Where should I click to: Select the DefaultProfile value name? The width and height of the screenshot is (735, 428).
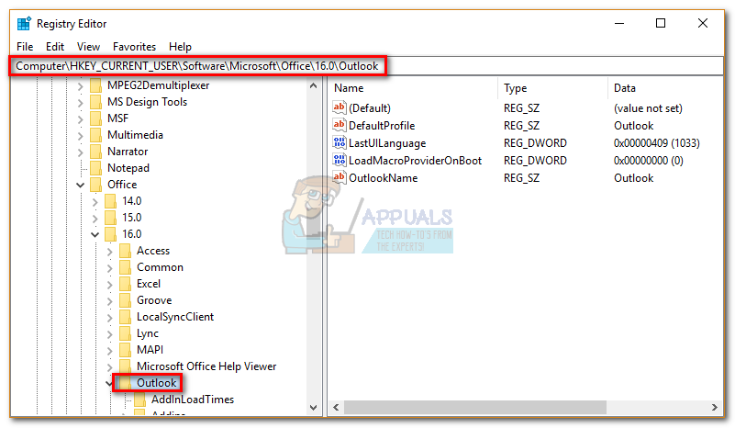point(382,125)
